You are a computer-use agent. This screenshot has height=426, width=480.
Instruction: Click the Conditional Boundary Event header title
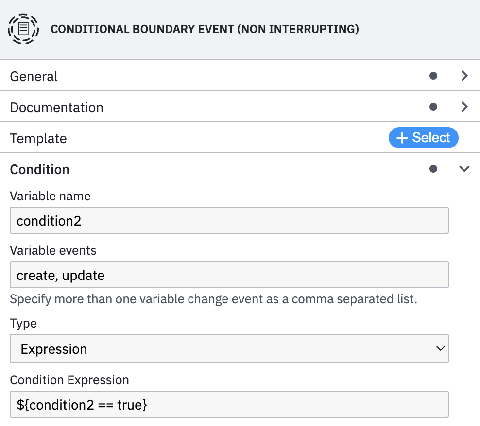(205, 29)
